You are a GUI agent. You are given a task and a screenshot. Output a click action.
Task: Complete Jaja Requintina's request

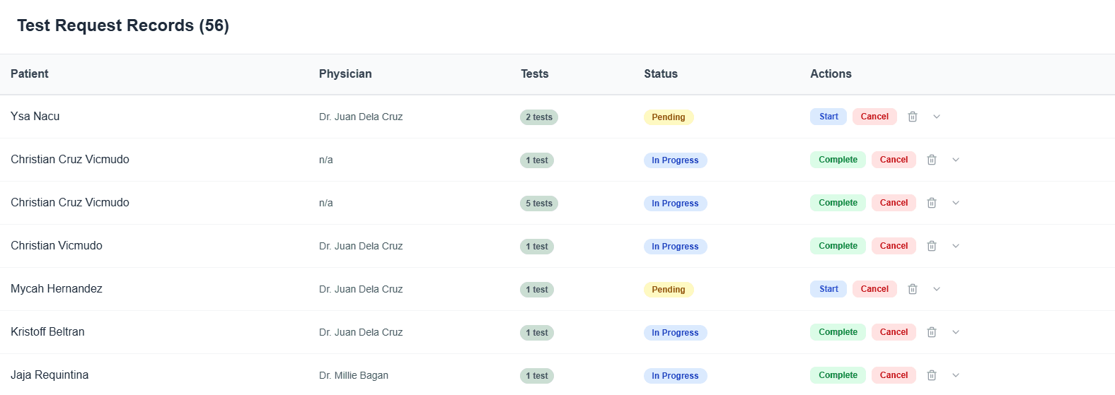coord(838,375)
